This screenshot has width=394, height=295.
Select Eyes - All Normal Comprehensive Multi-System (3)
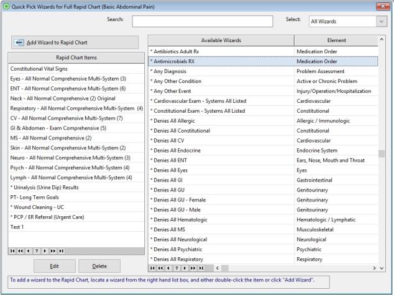76,79
